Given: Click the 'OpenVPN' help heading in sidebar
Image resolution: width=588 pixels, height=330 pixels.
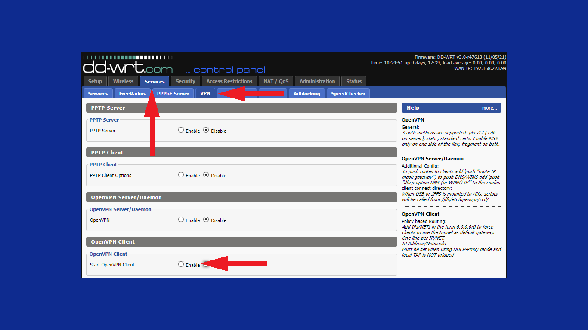Looking at the screenshot, I should click(413, 120).
